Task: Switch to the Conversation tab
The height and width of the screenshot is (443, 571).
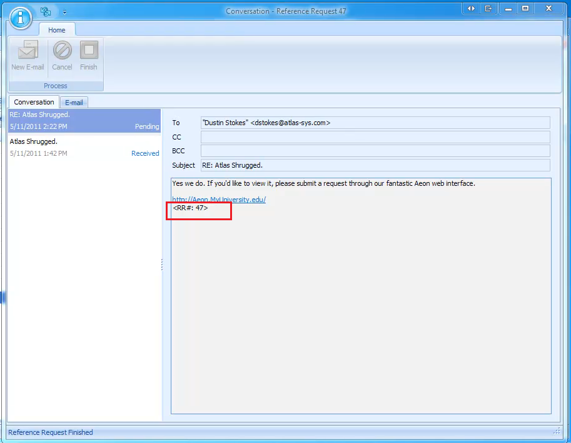Action: [x=34, y=102]
